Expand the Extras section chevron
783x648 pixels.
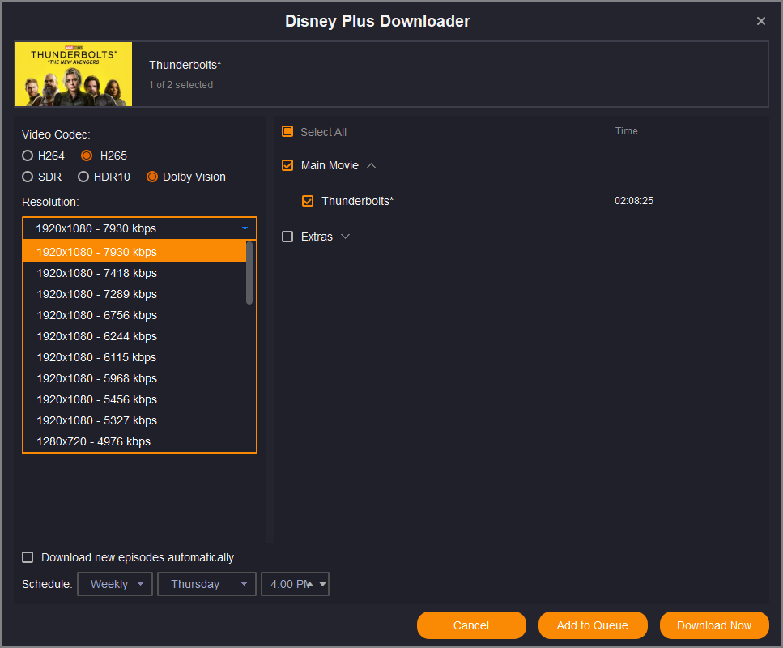coord(346,237)
